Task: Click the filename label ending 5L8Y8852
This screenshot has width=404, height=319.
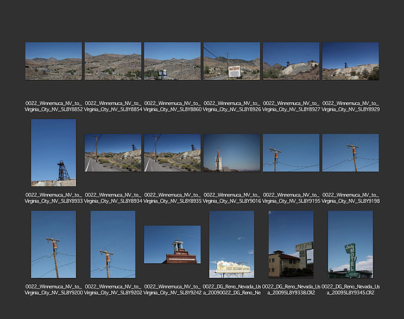Action: [x=54, y=106]
